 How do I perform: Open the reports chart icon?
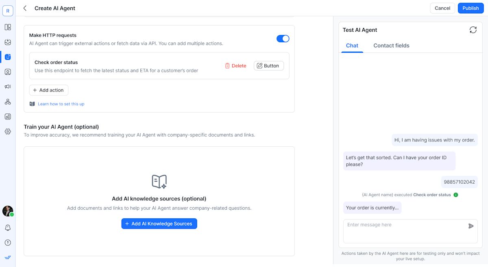8,117
